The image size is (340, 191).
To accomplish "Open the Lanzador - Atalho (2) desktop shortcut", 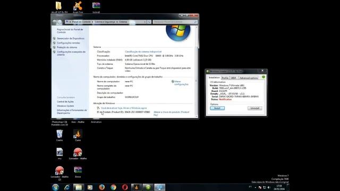I will [x=59, y=173].
